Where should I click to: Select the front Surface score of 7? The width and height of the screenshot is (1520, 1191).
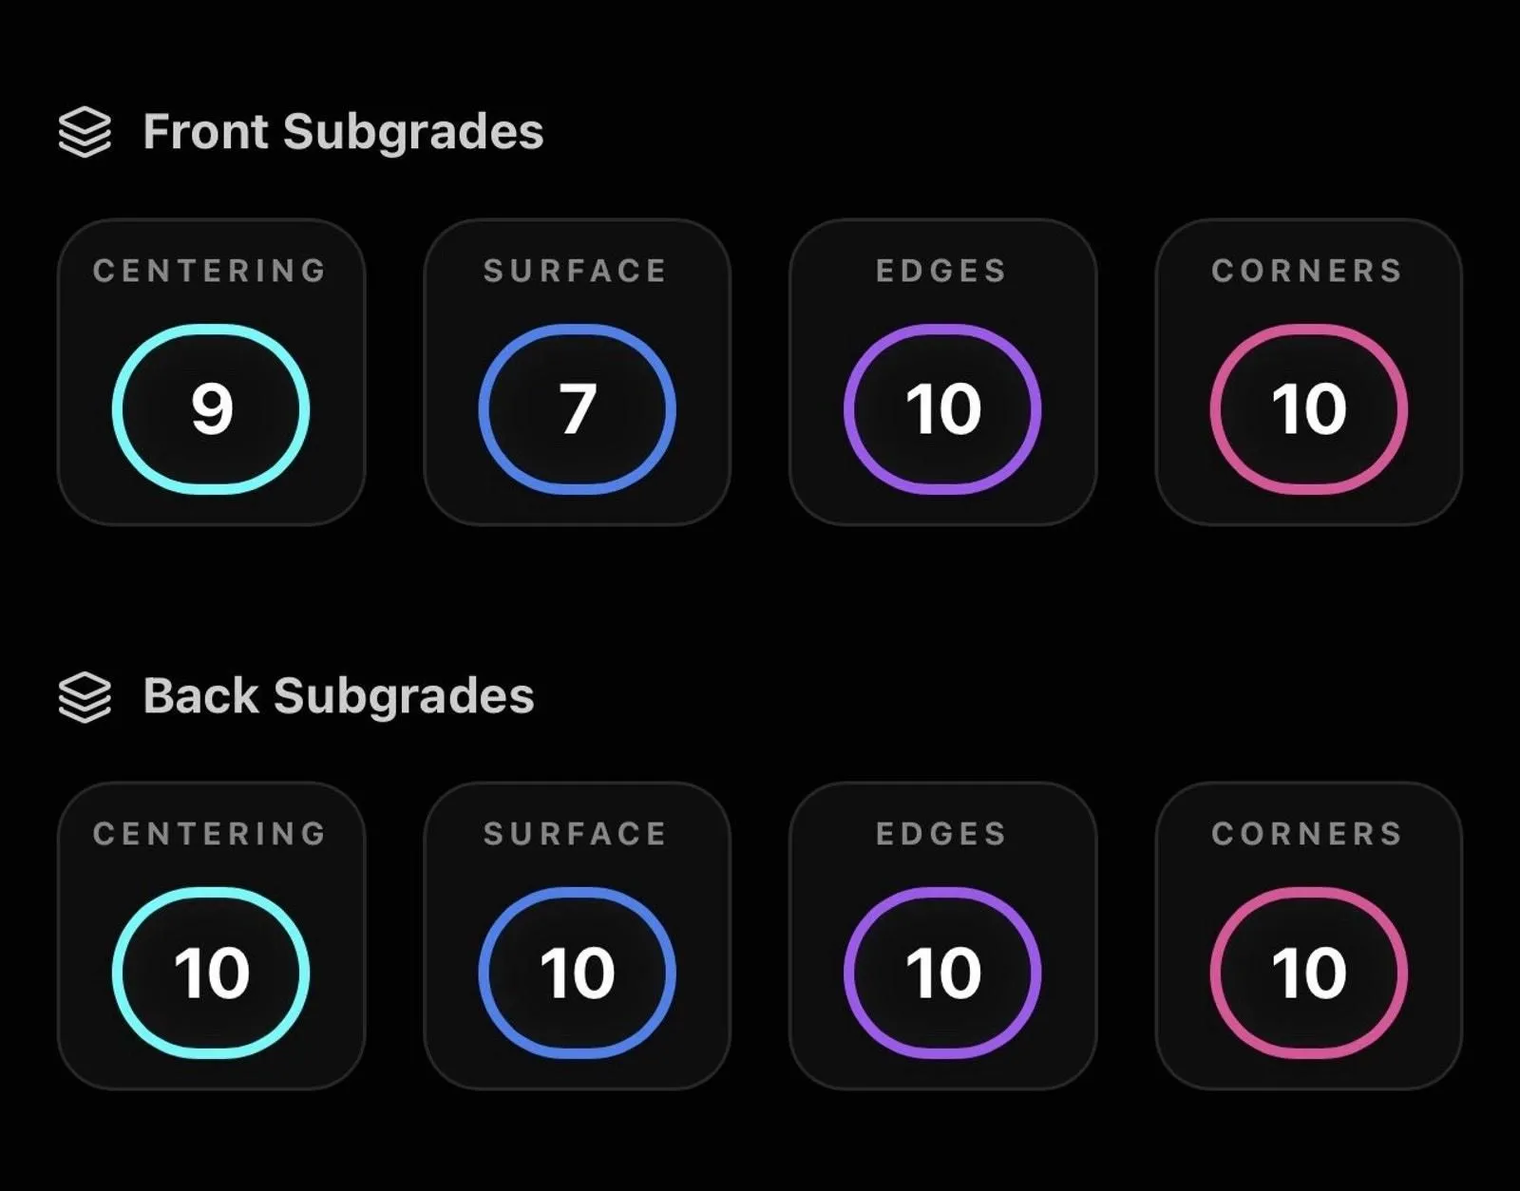(577, 409)
